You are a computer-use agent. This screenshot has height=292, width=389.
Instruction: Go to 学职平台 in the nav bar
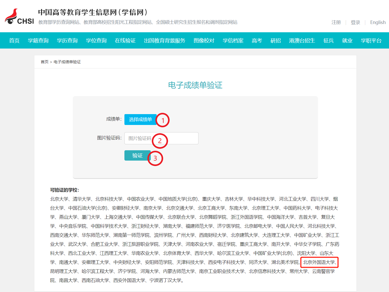point(371,41)
